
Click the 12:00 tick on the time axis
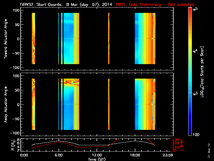(x=97, y=155)
